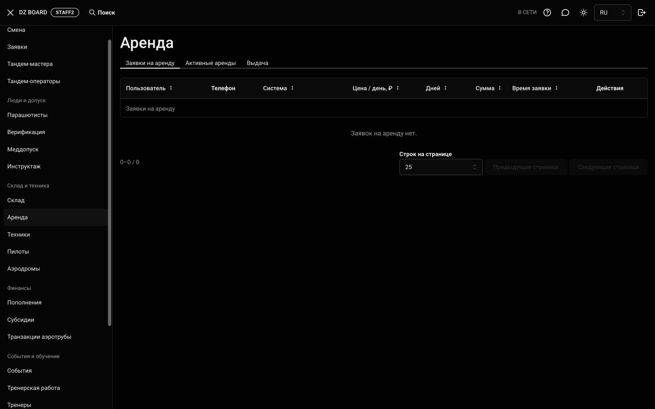
Task: Click the sidebar vertical scrollbar
Action: tap(110, 183)
